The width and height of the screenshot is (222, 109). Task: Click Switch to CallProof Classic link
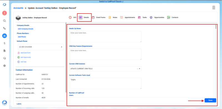point(111,2)
